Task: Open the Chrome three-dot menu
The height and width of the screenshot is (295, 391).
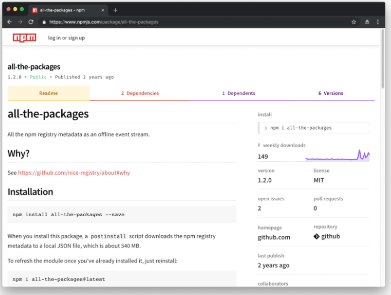Action: (378, 22)
